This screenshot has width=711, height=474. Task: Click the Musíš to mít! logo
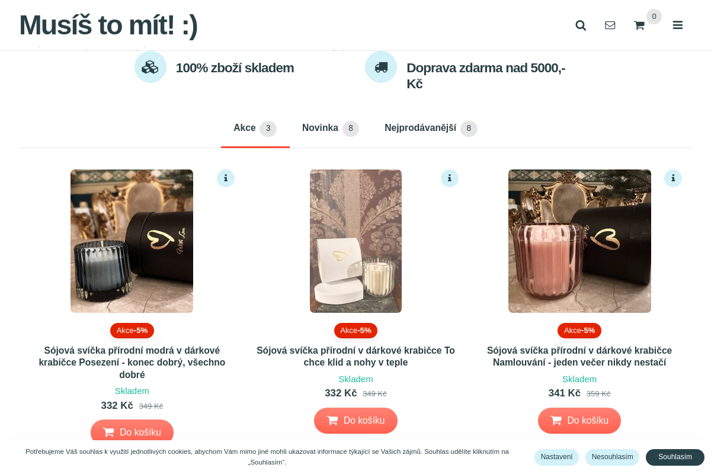tap(107, 25)
